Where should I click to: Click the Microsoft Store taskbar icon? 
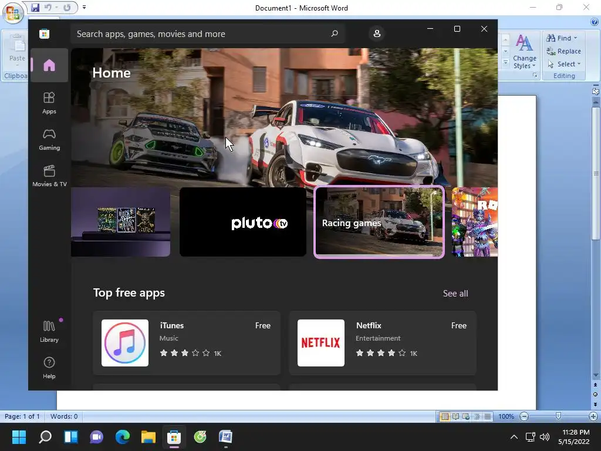coord(174,437)
